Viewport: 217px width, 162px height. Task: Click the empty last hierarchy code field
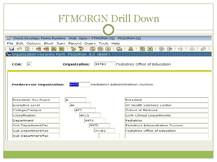point(109,136)
